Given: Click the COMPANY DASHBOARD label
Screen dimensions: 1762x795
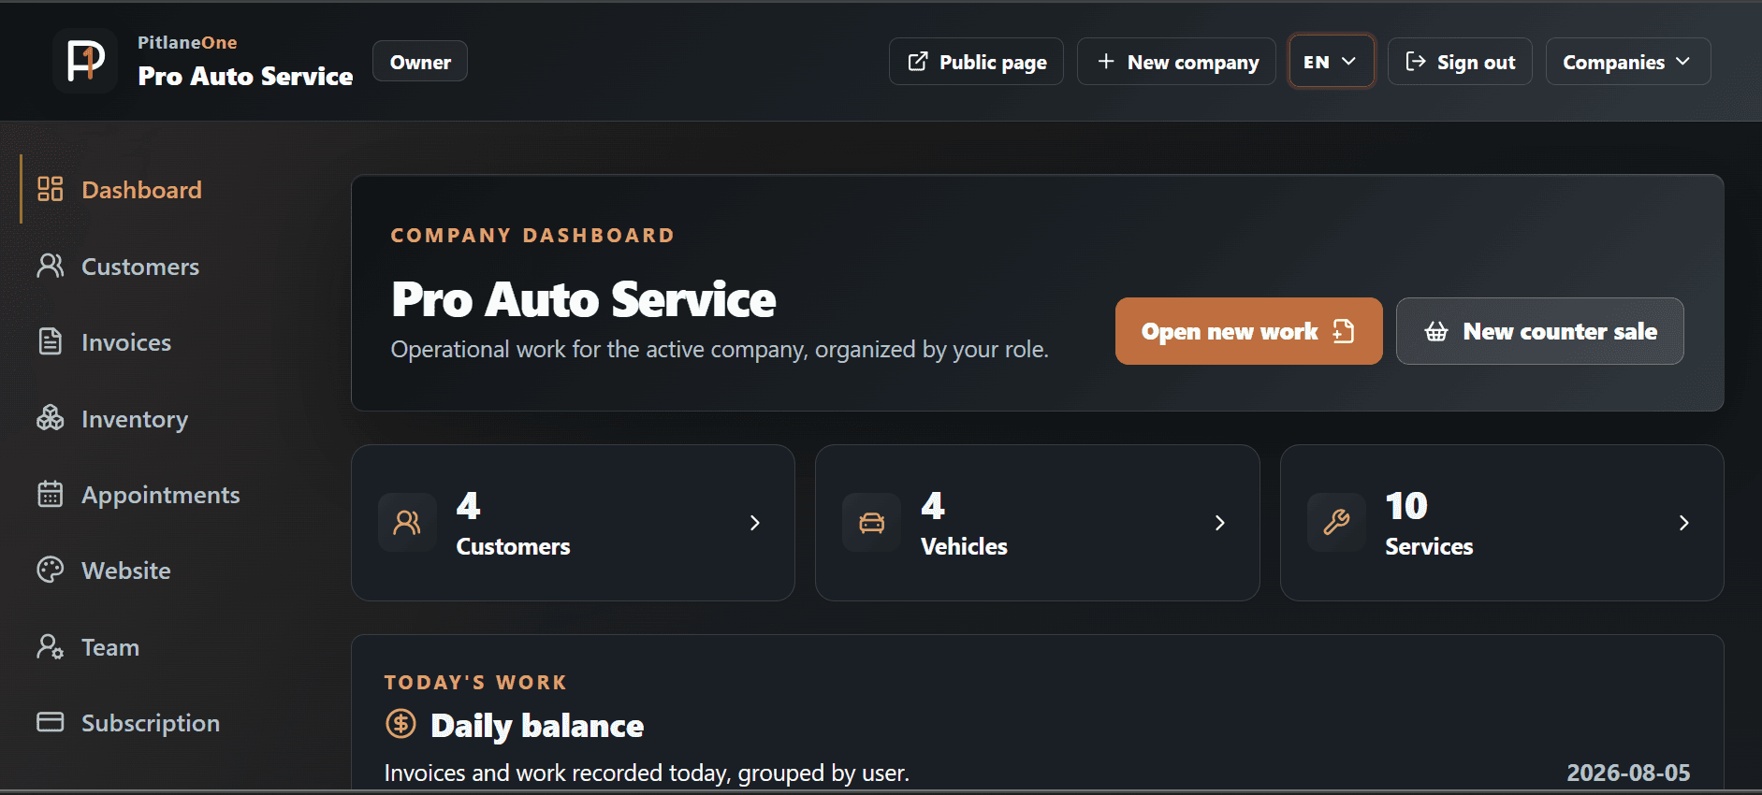Looking at the screenshot, I should (x=532, y=236).
